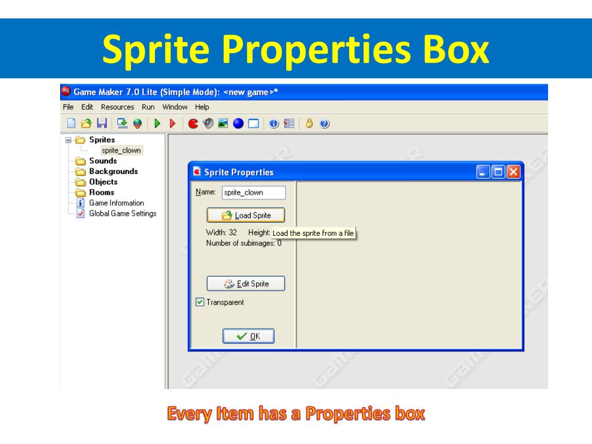Click the Publish game globe icon
592x444 pixels.
point(138,123)
